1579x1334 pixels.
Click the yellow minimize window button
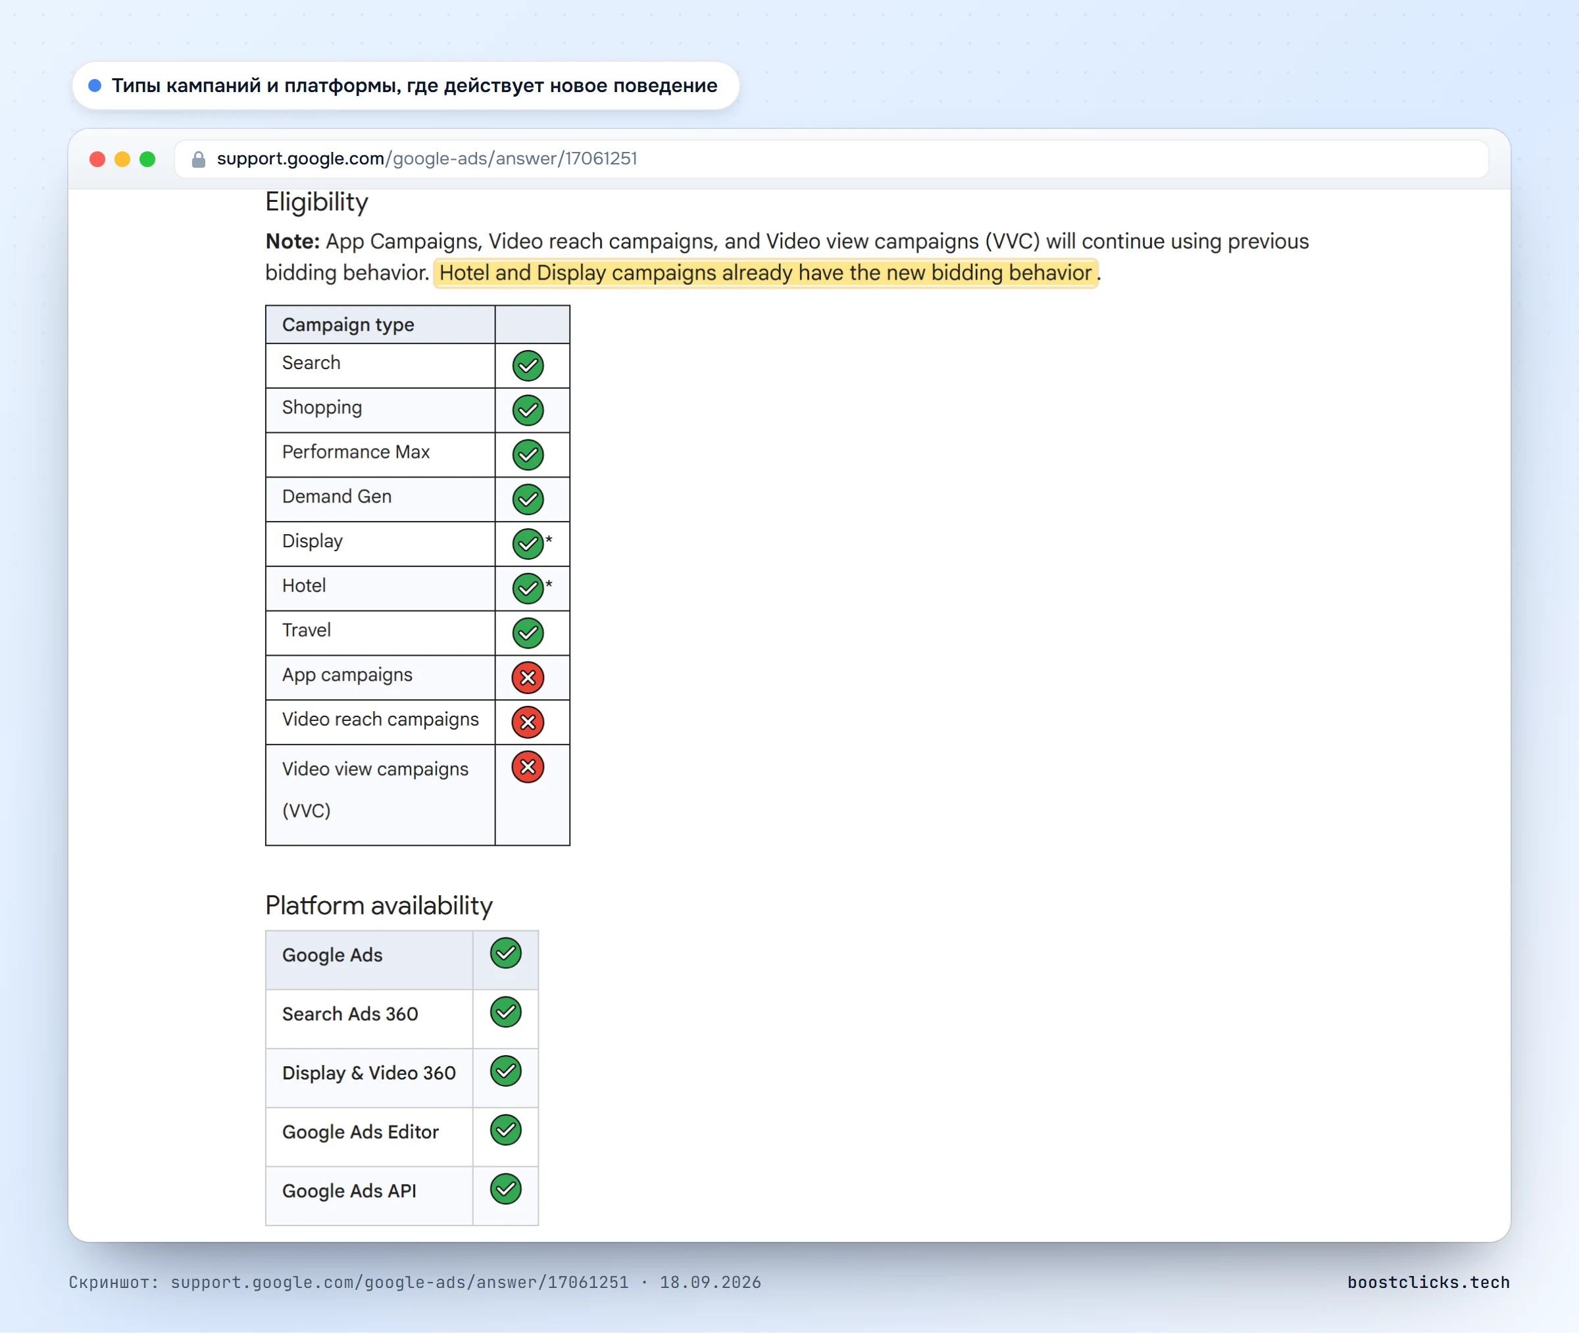click(x=122, y=160)
